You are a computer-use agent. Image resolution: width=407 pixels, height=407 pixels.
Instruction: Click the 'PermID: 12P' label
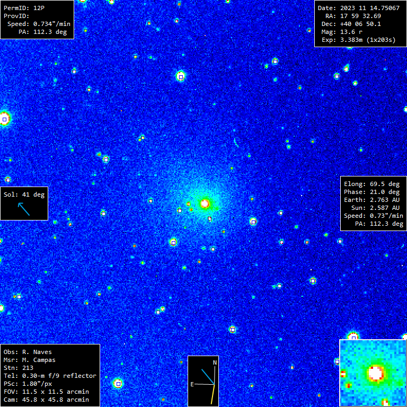24,8
